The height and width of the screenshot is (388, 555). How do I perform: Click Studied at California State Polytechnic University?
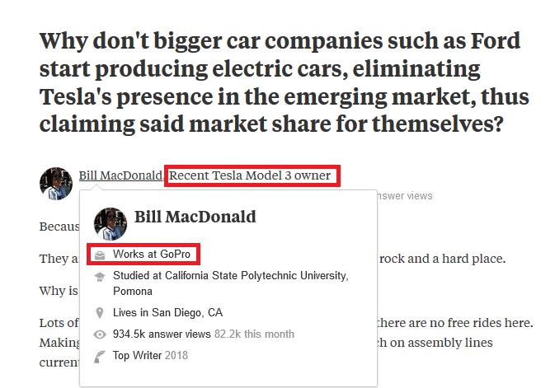pos(230,275)
